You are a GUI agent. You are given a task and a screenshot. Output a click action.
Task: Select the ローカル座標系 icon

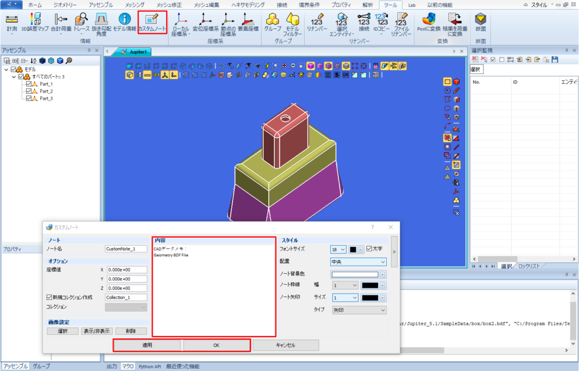click(180, 24)
